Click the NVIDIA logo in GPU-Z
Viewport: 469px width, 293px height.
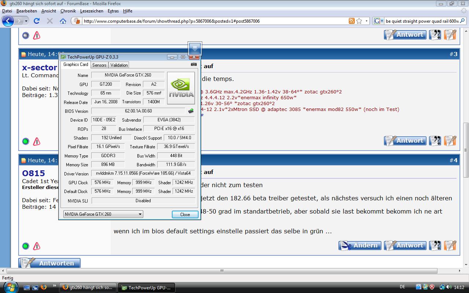coord(181,88)
